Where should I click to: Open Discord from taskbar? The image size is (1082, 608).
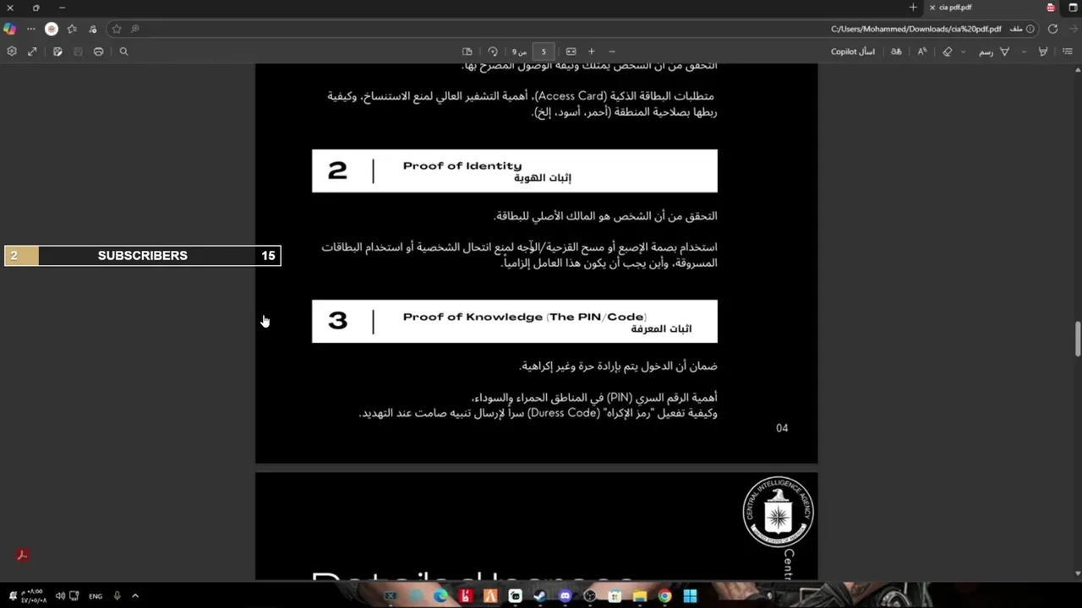[566, 596]
